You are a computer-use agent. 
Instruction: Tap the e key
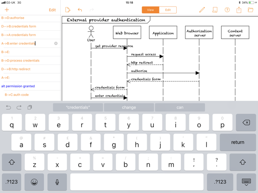[x=58, y=123]
